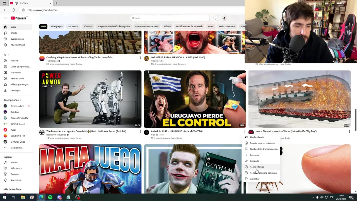
Task: Open Vídeos que me gustan sidebar item
Action: click(17, 85)
